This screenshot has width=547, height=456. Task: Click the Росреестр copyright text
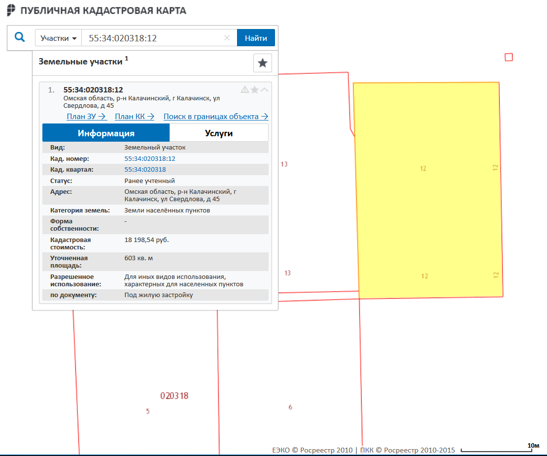pyautogui.click(x=364, y=450)
